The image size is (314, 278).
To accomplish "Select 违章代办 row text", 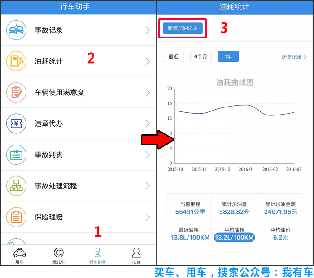I will (x=48, y=124).
